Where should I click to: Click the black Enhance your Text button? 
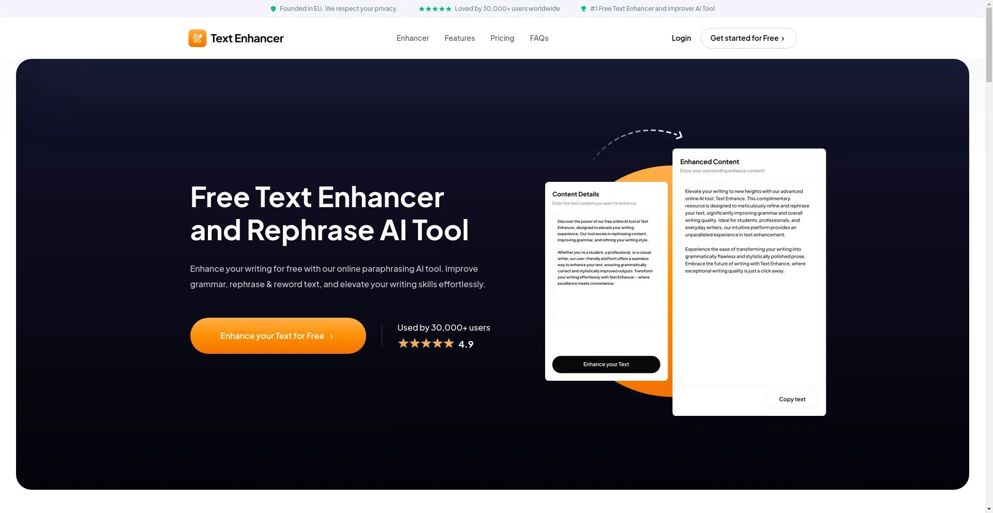pyautogui.click(x=606, y=365)
